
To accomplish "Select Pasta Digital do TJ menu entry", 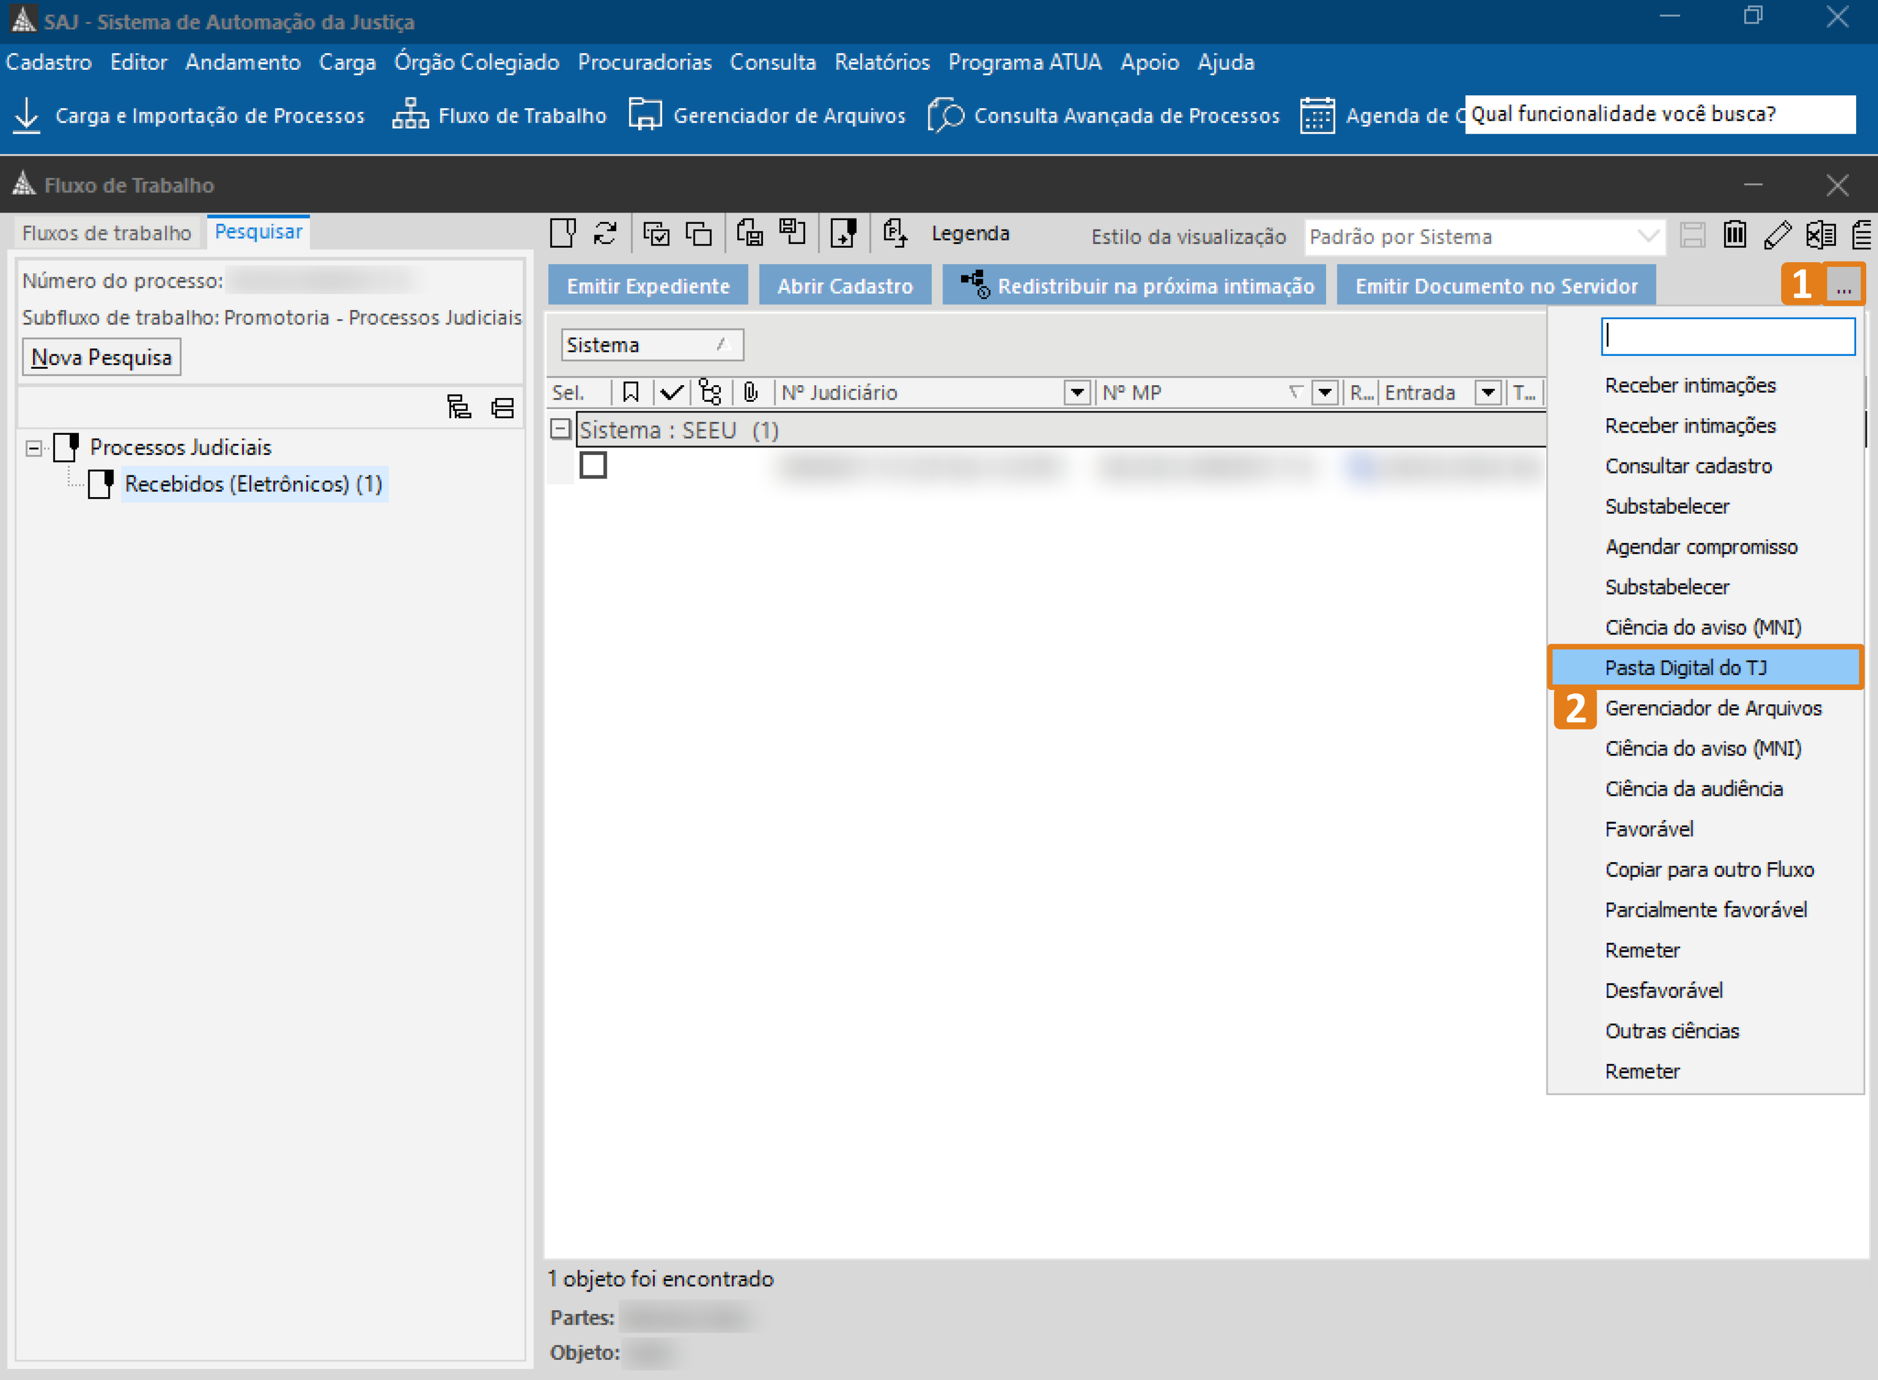I will pos(1685,668).
